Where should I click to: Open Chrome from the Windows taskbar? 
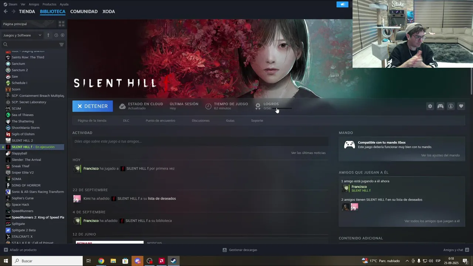(101, 261)
